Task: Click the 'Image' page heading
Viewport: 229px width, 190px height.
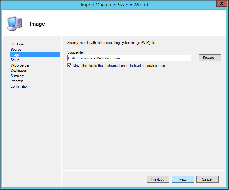Action: (37, 24)
